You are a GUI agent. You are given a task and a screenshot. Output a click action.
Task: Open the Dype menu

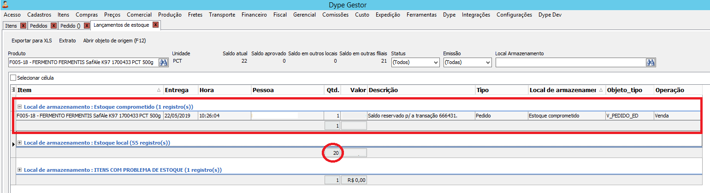click(x=449, y=15)
